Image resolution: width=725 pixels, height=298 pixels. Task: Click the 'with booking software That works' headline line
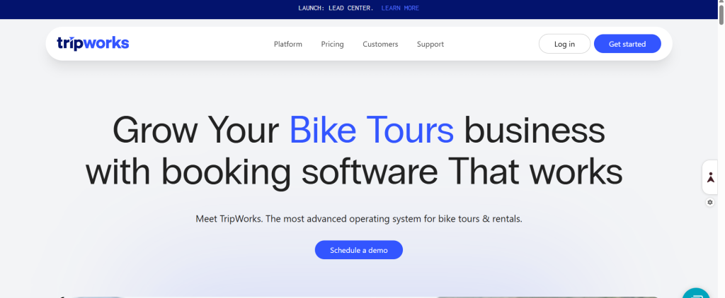point(354,172)
